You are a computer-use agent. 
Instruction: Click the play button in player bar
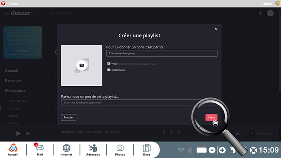click(x=18, y=133)
